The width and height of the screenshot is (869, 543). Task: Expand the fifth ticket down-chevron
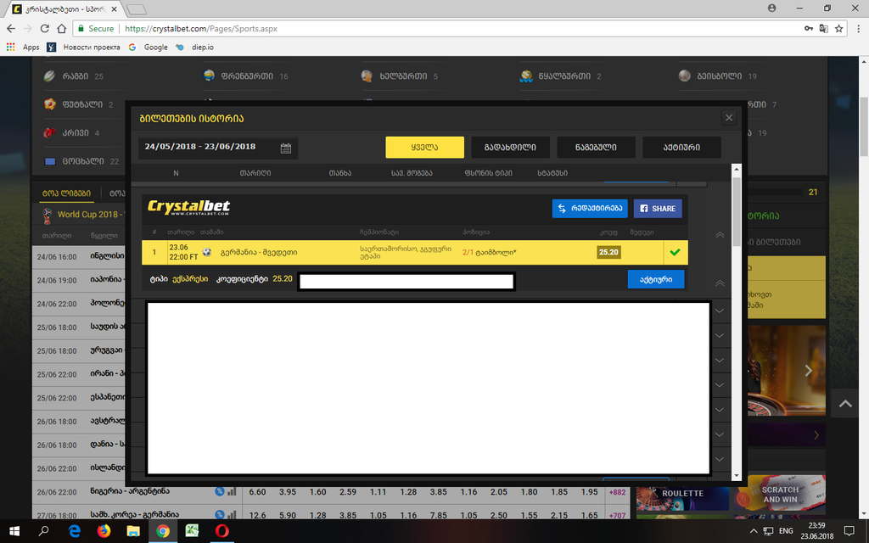[x=720, y=410]
